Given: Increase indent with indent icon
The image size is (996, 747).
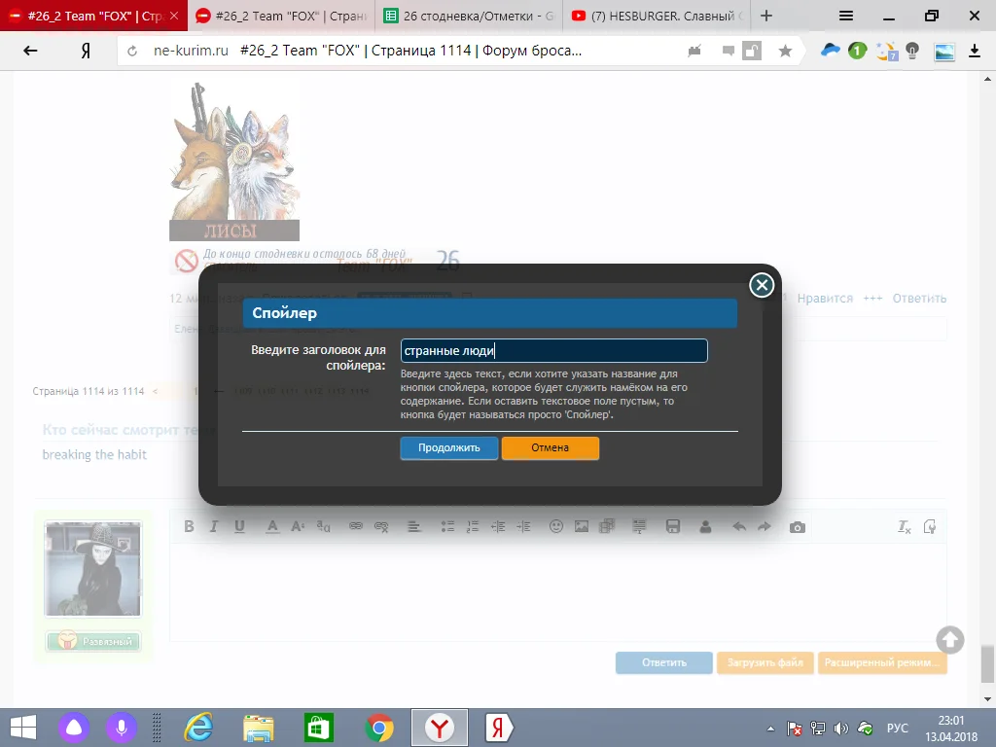Looking at the screenshot, I should tap(523, 526).
